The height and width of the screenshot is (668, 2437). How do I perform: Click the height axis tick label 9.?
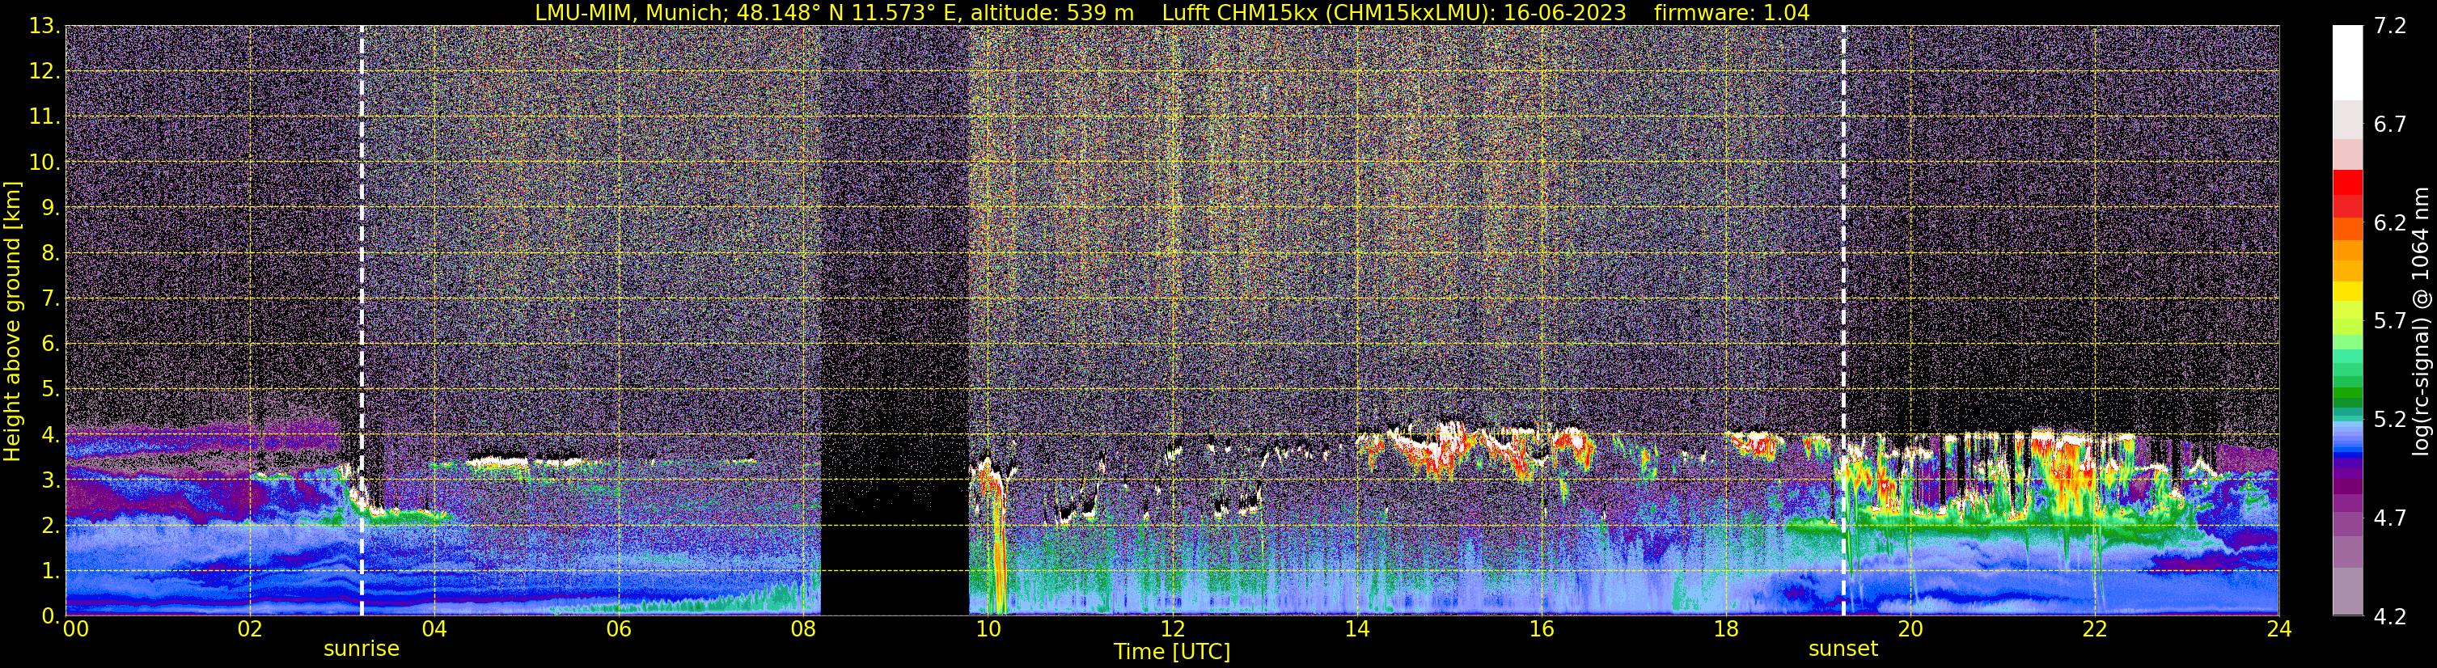(49, 208)
